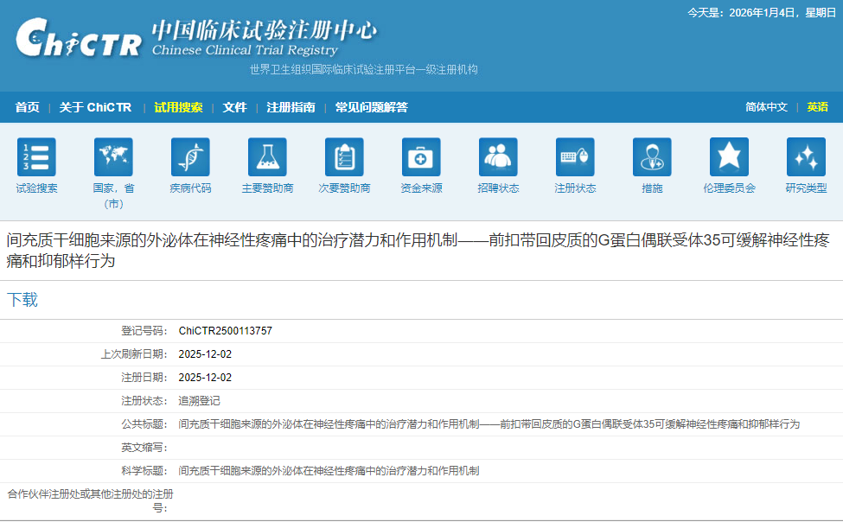Click the 主要赞助商 primary sponsor flask icon
The width and height of the screenshot is (843, 522).
point(267,158)
